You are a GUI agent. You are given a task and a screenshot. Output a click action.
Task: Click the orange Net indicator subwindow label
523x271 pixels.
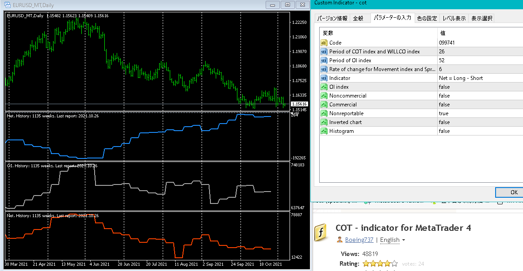[x=53, y=216]
